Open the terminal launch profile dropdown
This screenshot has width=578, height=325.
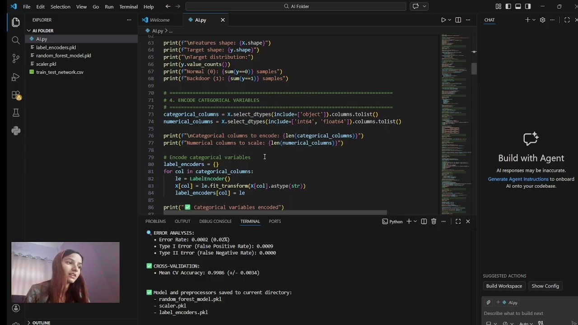(415, 221)
